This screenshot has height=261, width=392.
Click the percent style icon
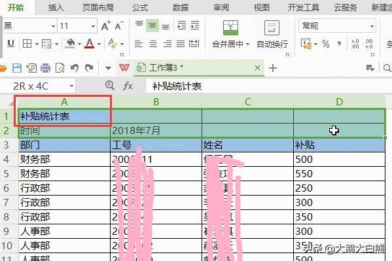point(326,44)
